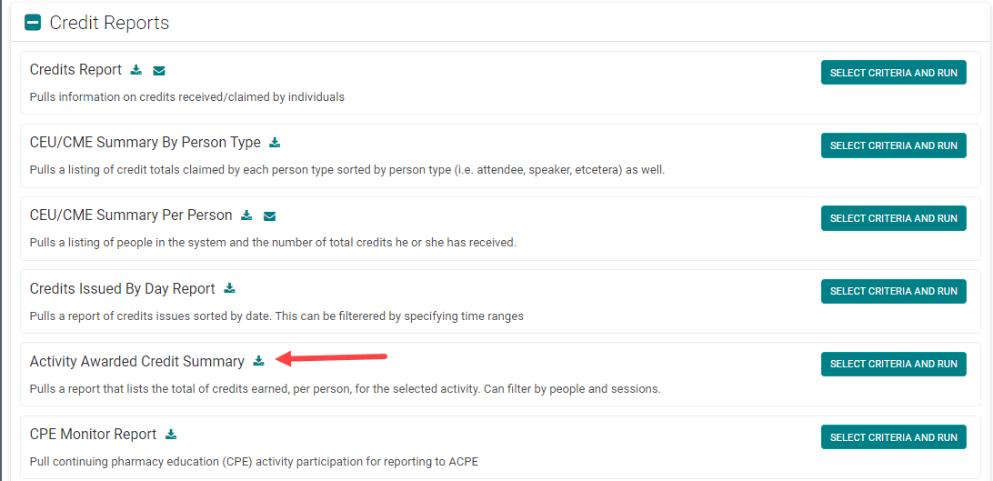Click the CPE Monitor Report title
This screenshot has height=481, width=993.
[93, 435]
